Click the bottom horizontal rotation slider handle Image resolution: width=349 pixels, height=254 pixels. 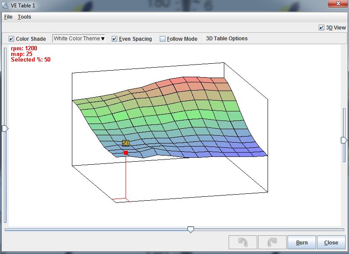191,229
